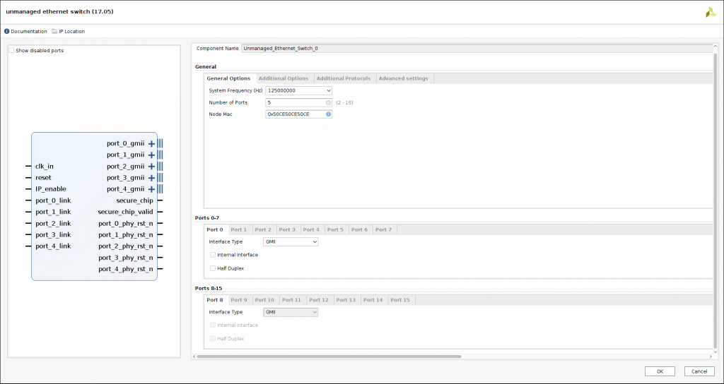Enable Show disabled ports checkbox
The width and height of the screenshot is (724, 384).
pyautogui.click(x=12, y=51)
